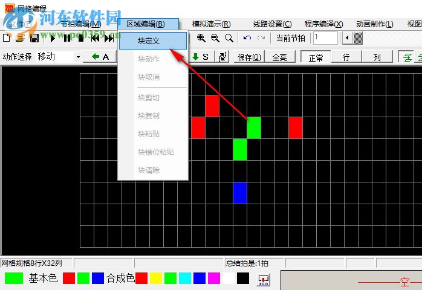This screenshot has width=422, height=290.
Task: Click the left arrow of the beat scrollbar
Action: [347, 38]
